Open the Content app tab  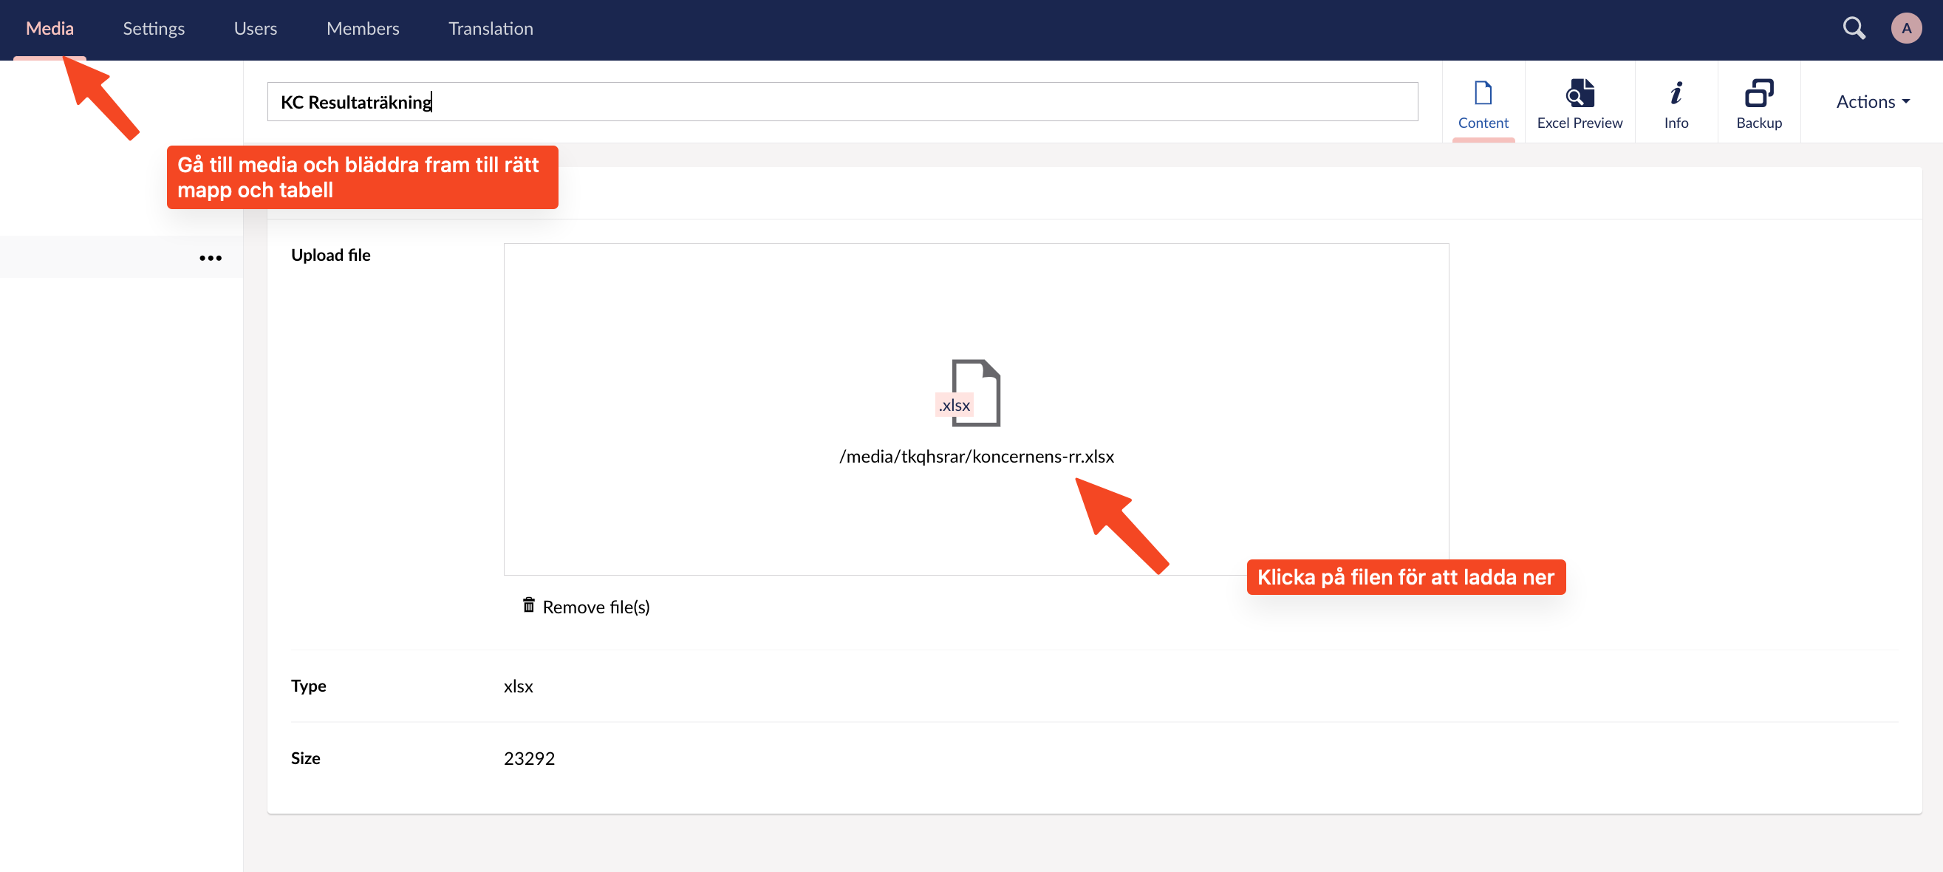[x=1482, y=103]
